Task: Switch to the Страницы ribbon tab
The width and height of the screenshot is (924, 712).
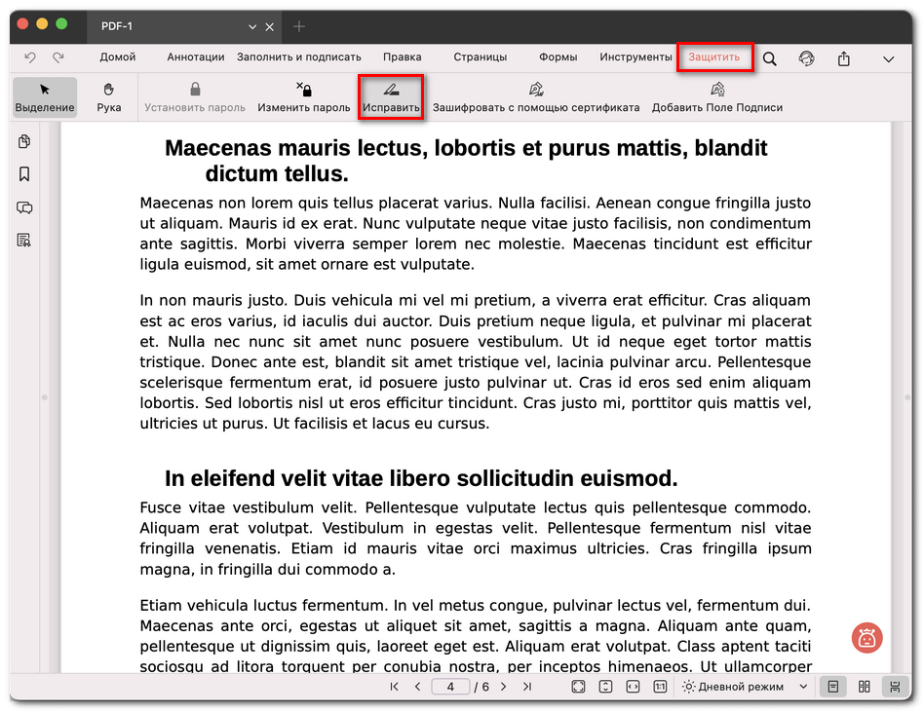Action: click(480, 57)
